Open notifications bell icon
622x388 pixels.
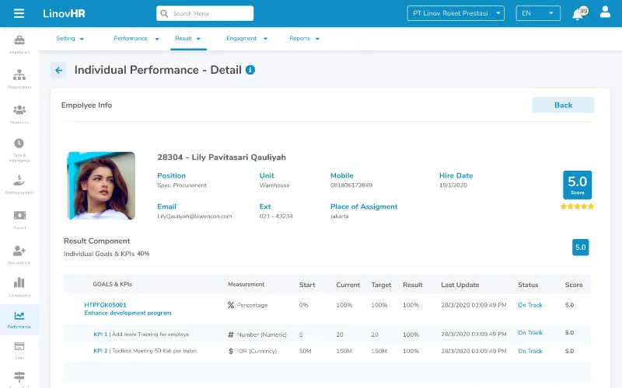[577, 14]
